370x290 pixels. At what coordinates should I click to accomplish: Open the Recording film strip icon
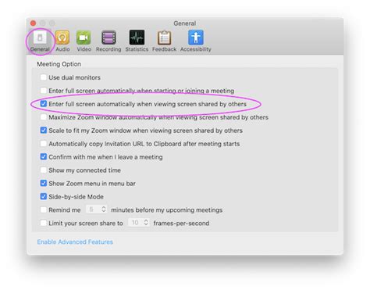click(x=109, y=38)
